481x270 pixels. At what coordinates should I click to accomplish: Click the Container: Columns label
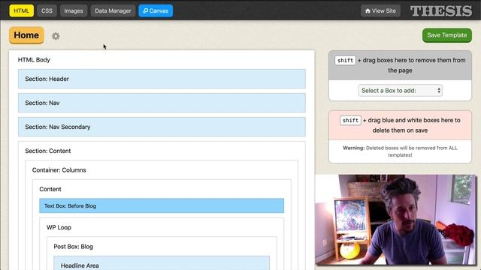point(59,170)
